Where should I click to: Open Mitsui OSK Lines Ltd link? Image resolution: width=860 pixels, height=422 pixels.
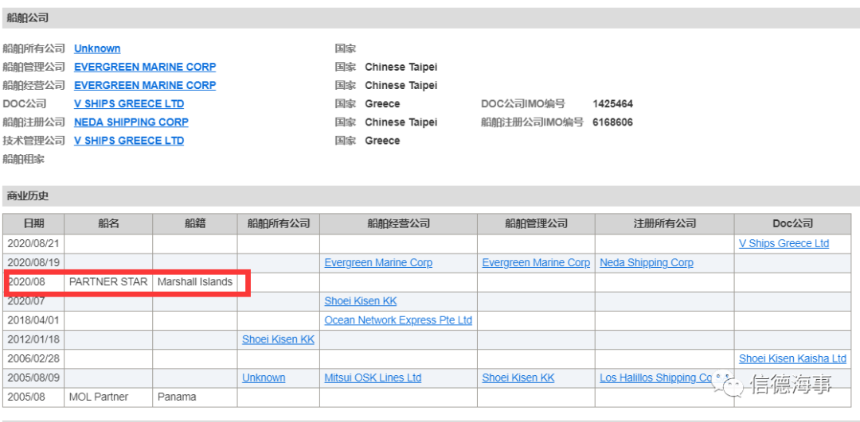click(373, 377)
